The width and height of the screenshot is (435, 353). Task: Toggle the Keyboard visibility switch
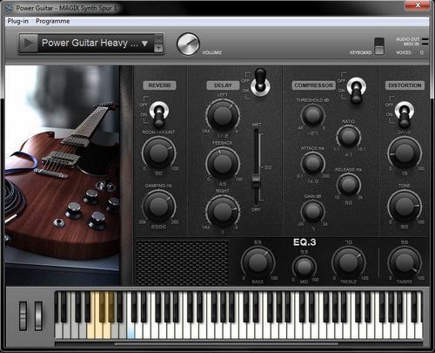379,46
